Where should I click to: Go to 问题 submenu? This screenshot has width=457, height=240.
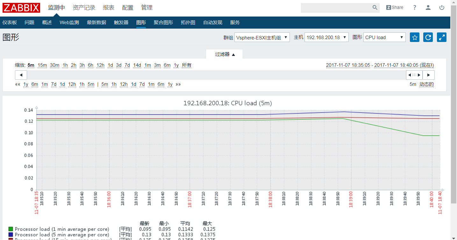coord(29,23)
